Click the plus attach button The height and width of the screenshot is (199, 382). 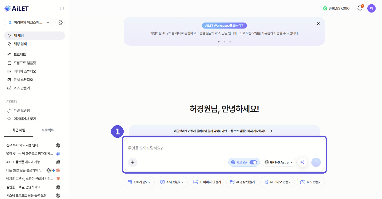[133, 162]
